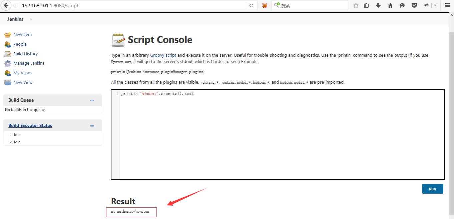Click the Build History notepad icon
454x219 pixels.
[x=7, y=54]
